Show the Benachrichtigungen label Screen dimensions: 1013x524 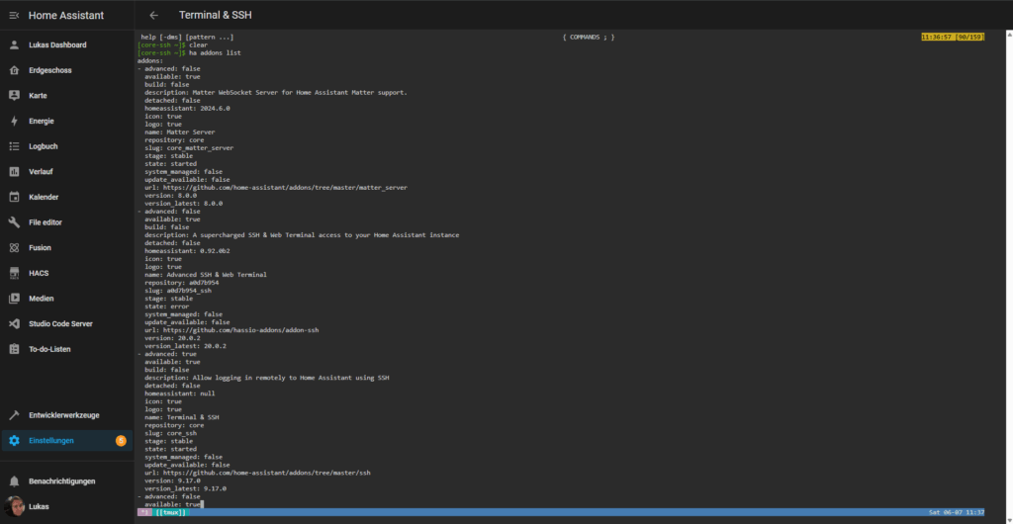point(62,481)
